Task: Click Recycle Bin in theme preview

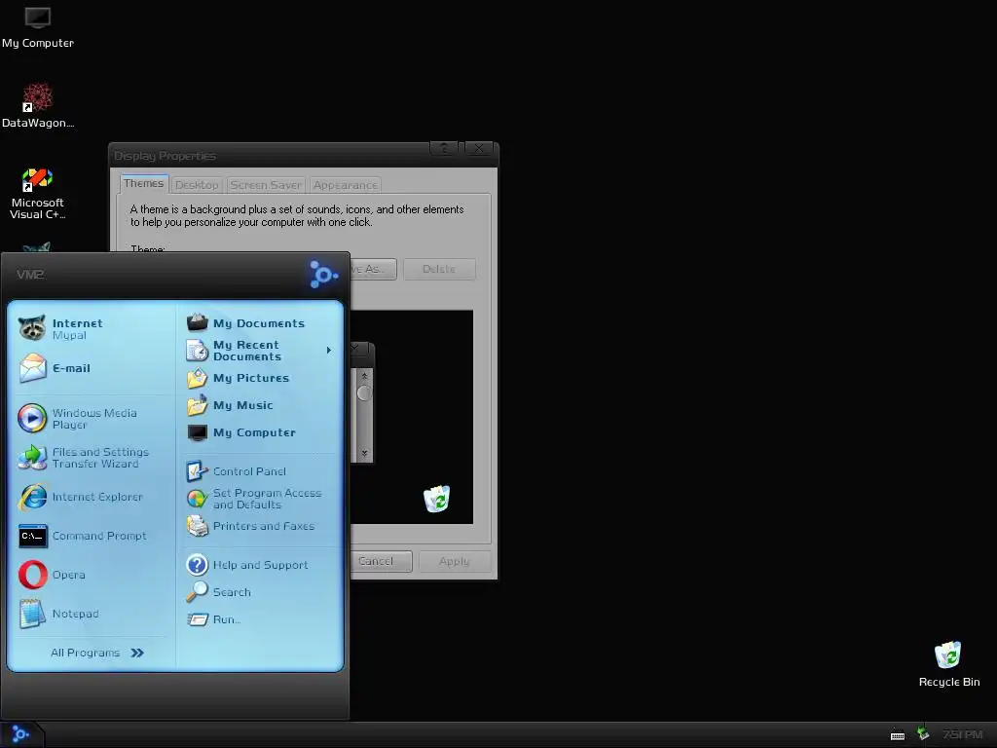Action: coord(437,499)
